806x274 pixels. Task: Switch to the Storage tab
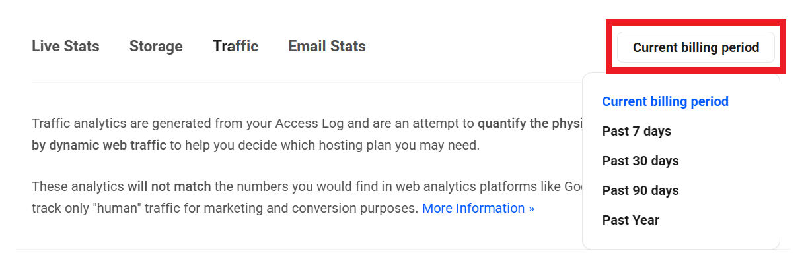pyautogui.click(x=156, y=47)
